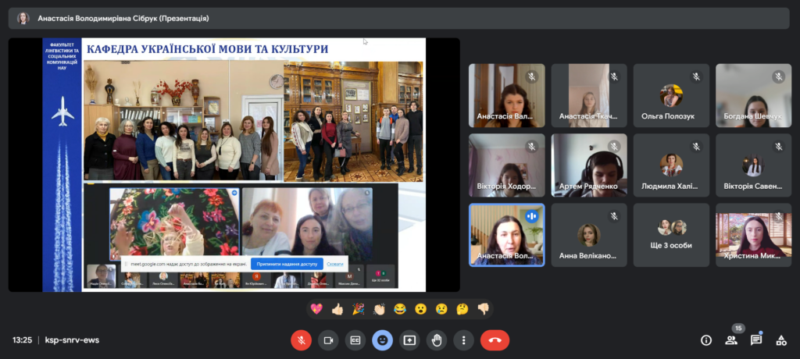800x359 pixels.
Task: Send the thumbs down reaction
Action: 483,309
